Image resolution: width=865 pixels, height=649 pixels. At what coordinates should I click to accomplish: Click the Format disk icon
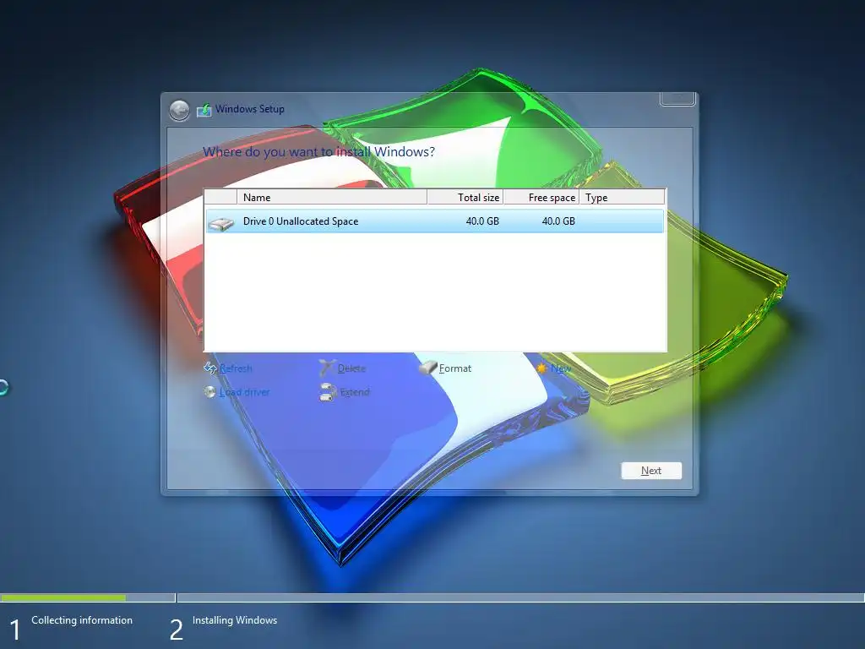pyautogui.click(x=427, y=367)
